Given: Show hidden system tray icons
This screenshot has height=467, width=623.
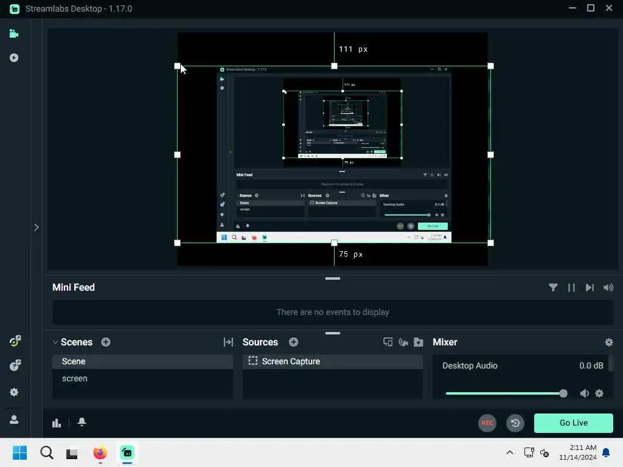Looking at the screenshot, I should 510,452.
